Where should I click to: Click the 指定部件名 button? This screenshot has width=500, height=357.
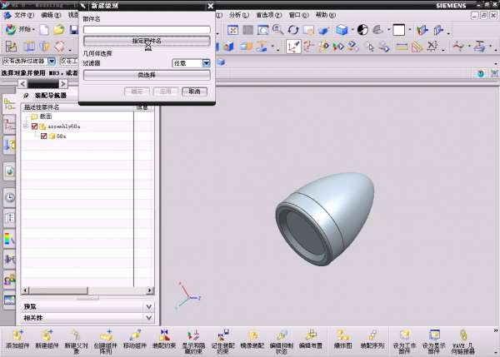146,40
